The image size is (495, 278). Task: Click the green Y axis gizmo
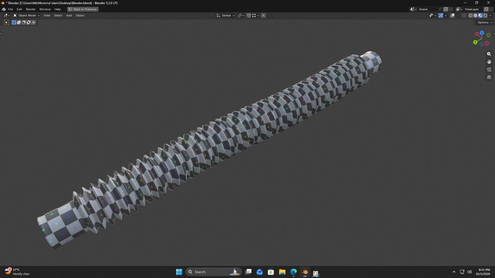[x=475, y=42]
